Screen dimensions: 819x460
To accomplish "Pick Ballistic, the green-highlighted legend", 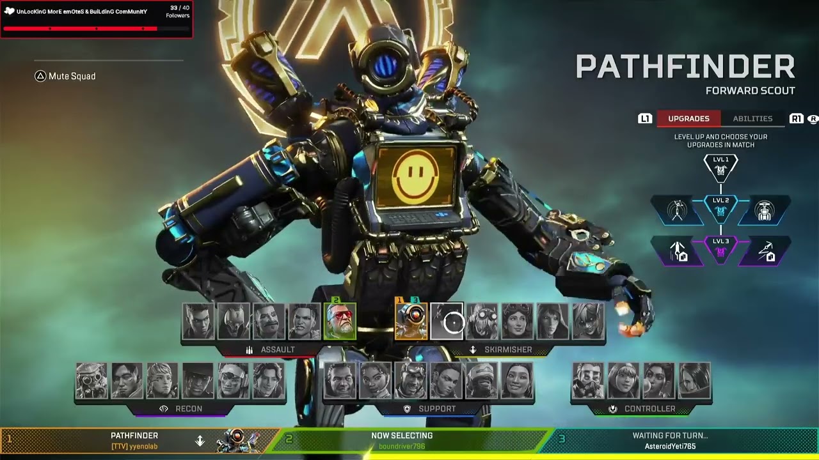I will point(340,321).
